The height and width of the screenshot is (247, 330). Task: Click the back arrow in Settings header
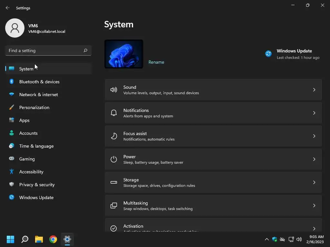[8, 8]
